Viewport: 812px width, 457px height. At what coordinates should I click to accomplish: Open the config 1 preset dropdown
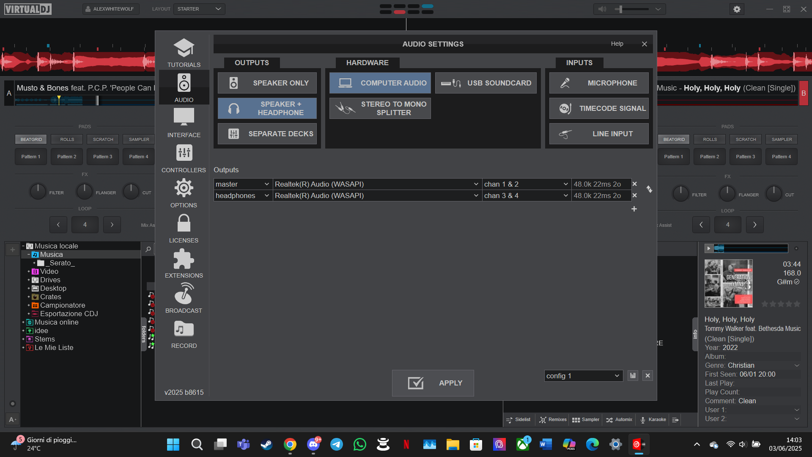pyautogui.click(x=583, y=376)
